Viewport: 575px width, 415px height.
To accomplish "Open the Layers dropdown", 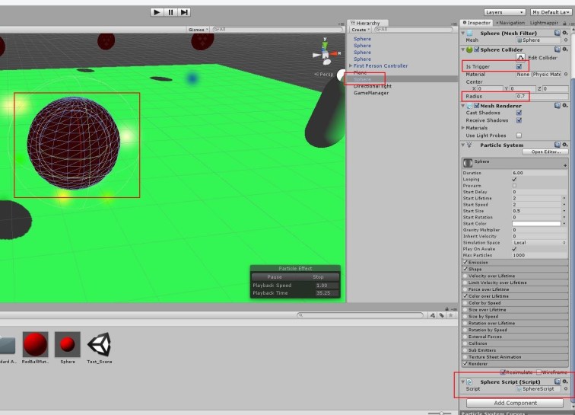I will pyautogui.click(x=504, y=12).
